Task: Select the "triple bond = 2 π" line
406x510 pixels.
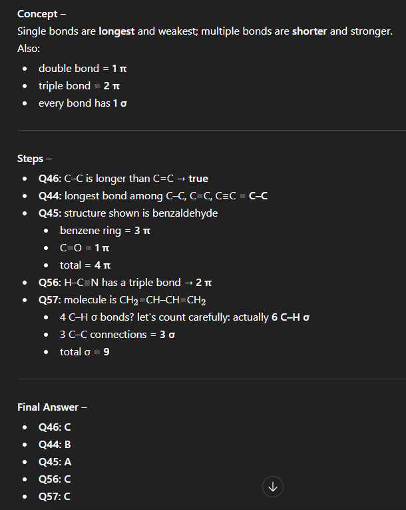Action: (79, 86)
